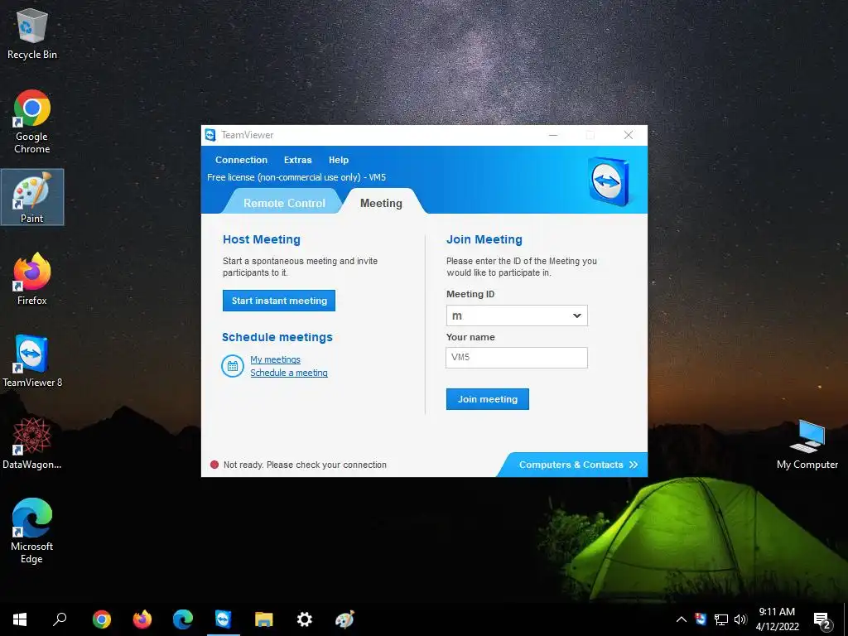Viewport: 848px width, 636px height.
Task: Open Settings gear in the taskbar
Action: [305, 619]
